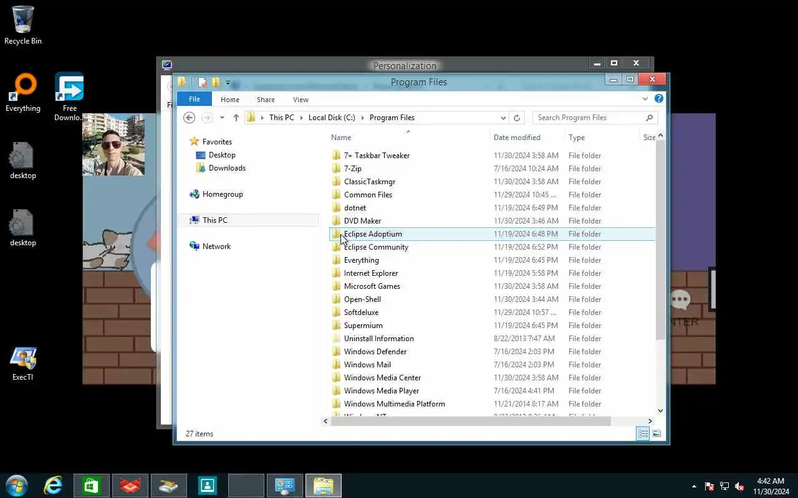
Task: Go back with the Back arrow button
Action: [x=190, y=118]
